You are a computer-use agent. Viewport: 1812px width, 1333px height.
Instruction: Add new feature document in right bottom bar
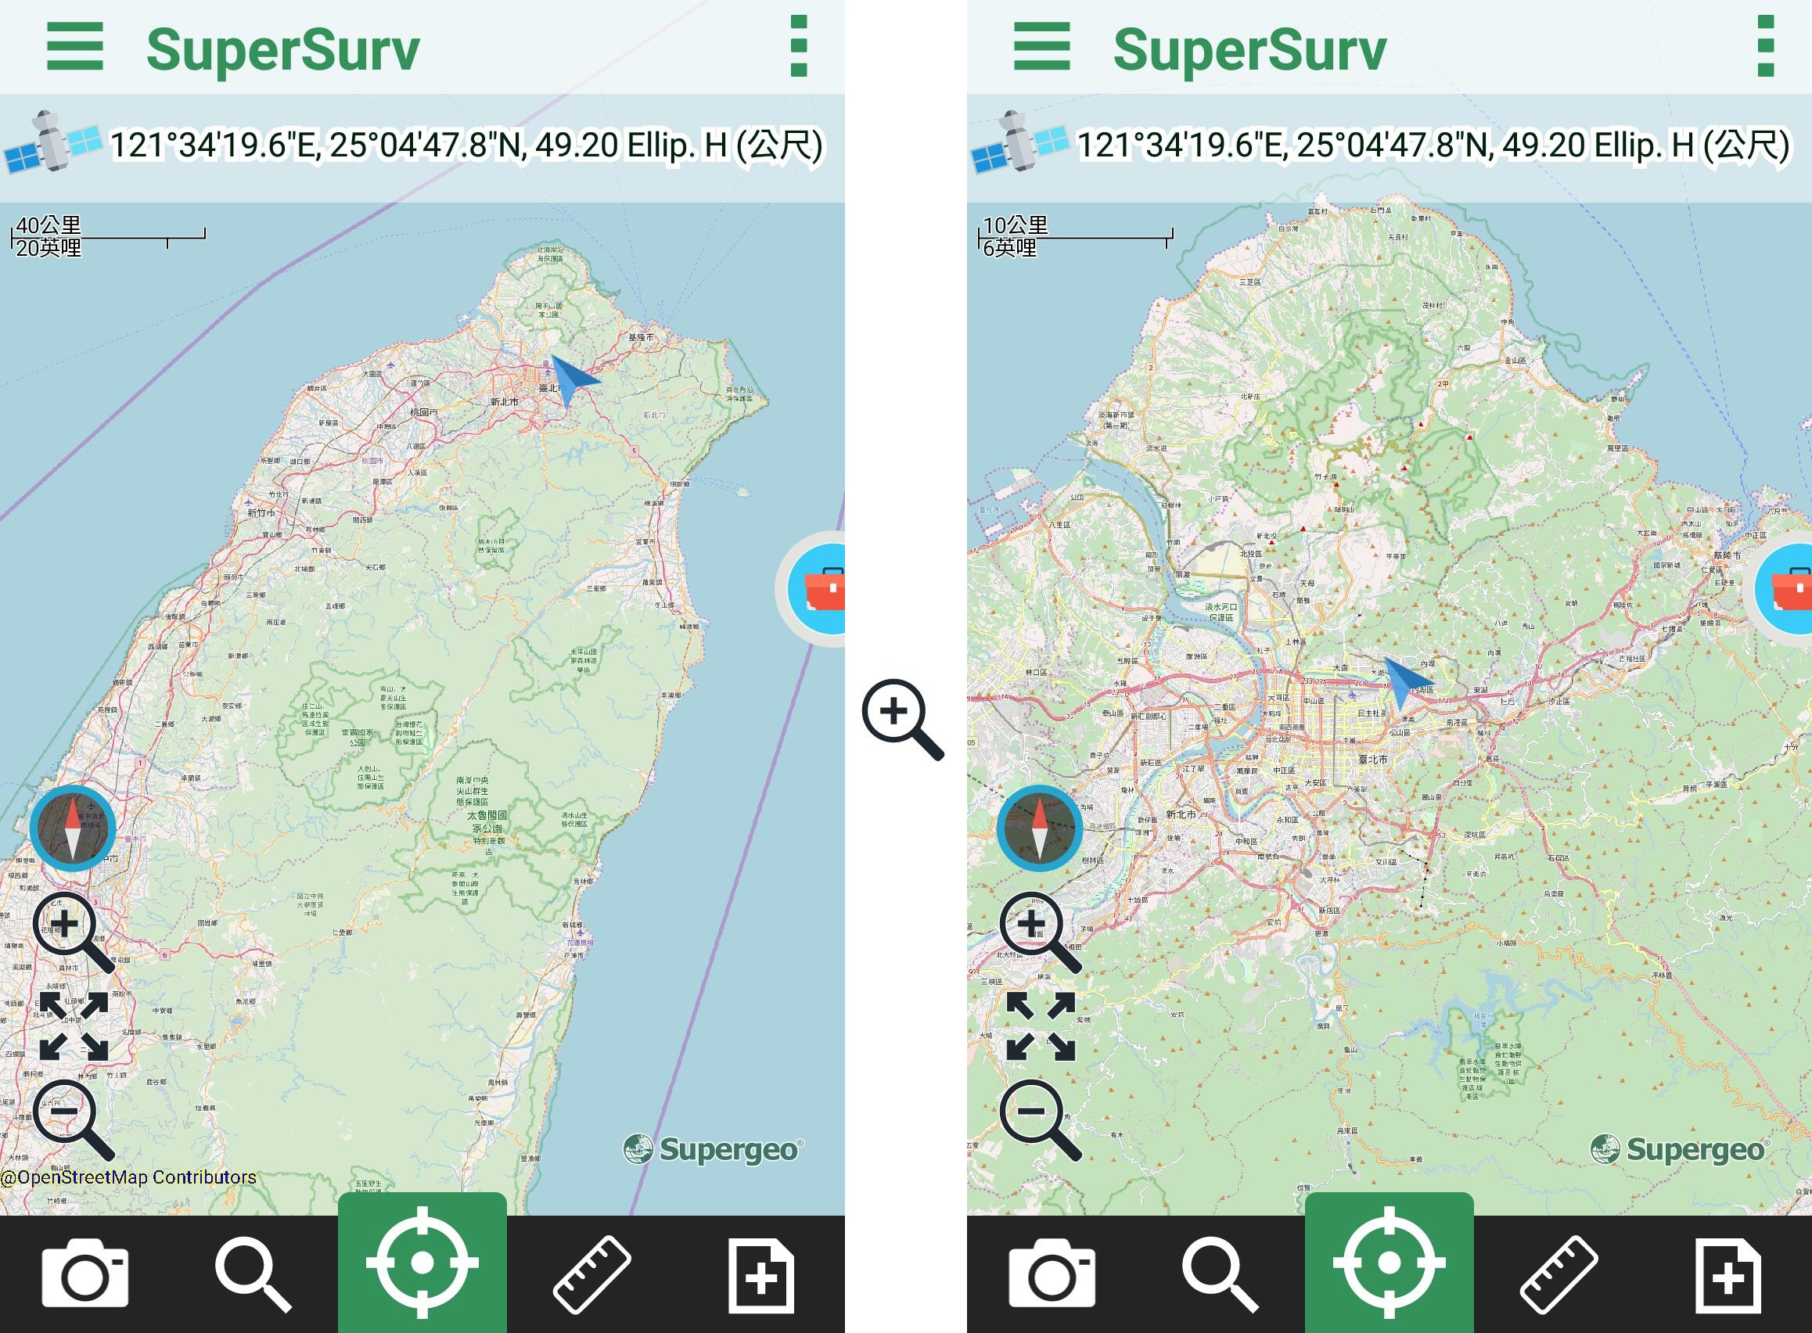pyautogui.click(x=1728, y=1277)
